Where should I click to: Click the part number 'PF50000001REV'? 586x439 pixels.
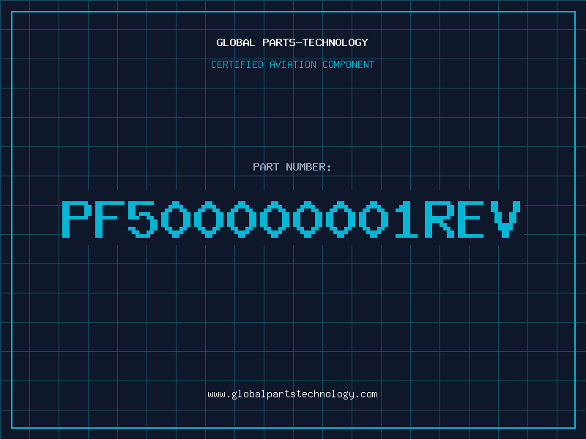point(291,219)
